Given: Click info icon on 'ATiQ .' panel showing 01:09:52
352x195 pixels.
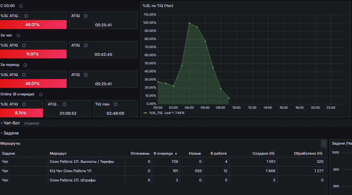Looking at the screenshot, I should click(x=65, y=104).
